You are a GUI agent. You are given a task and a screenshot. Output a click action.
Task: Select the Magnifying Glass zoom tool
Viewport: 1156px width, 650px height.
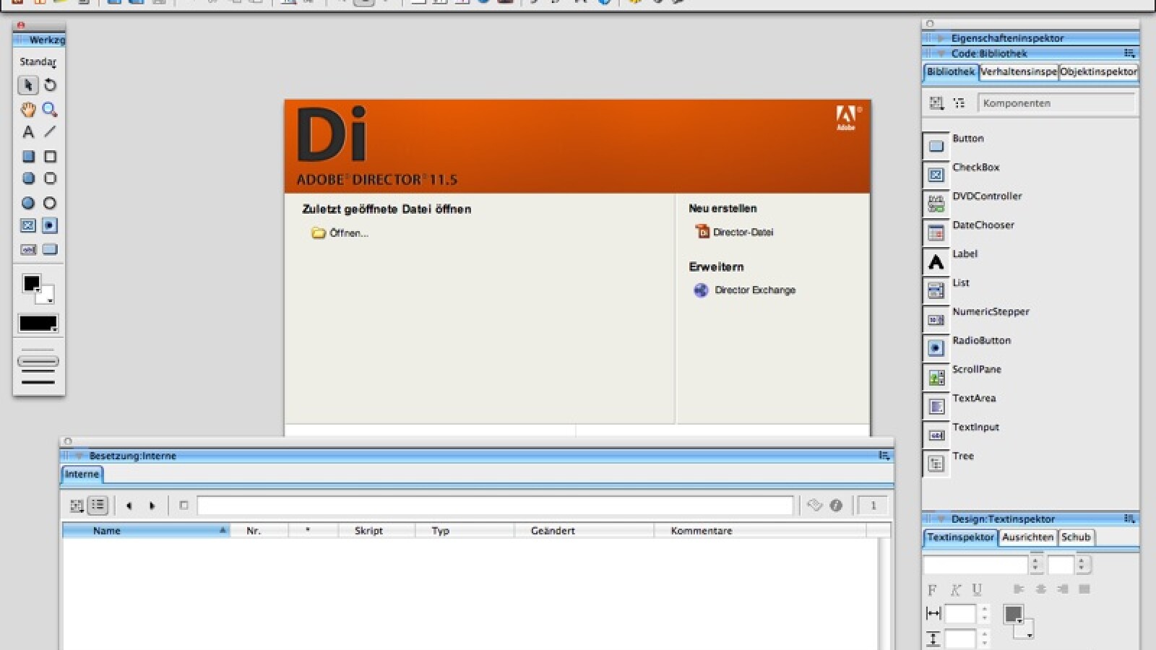pos(50,110)
